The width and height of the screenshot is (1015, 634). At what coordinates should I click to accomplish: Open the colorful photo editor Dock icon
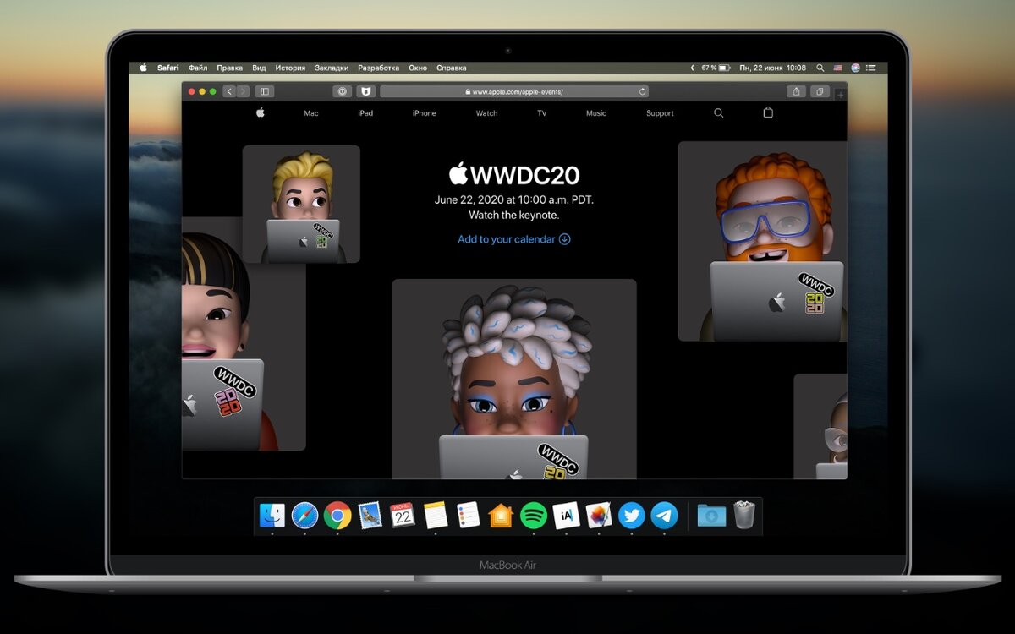tap(599, 515)
